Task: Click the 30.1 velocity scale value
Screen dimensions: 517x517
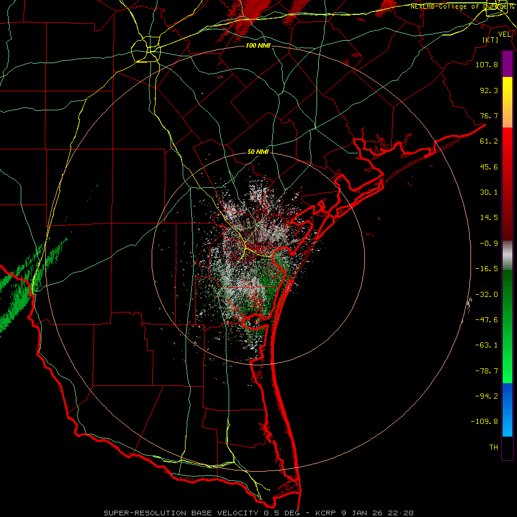Action: point(489,192)
